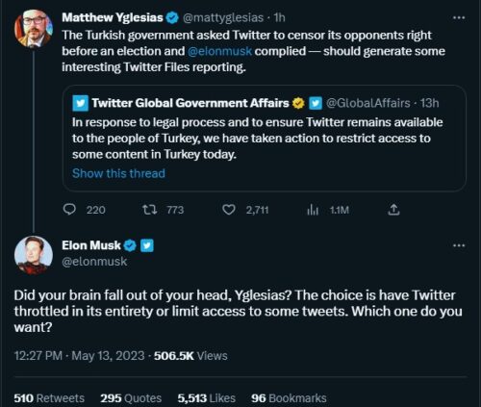Image resolution: width=481 pixels, height=407 pixels.
Task: Click blue verified badge next to Elon Musk
Action: click(x=130, y=245)
